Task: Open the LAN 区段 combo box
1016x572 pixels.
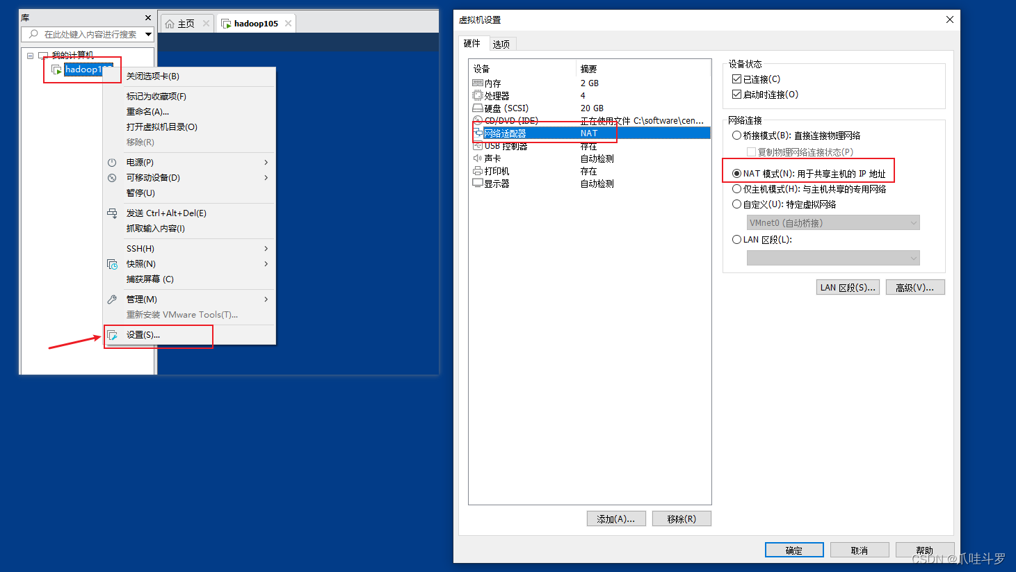Action: click(x=833, y=258)
